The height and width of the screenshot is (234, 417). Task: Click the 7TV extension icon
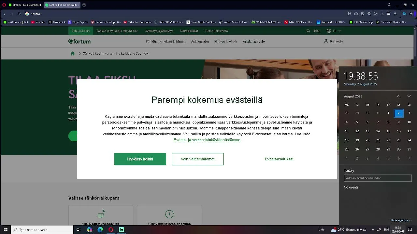(x=404, y=14)
